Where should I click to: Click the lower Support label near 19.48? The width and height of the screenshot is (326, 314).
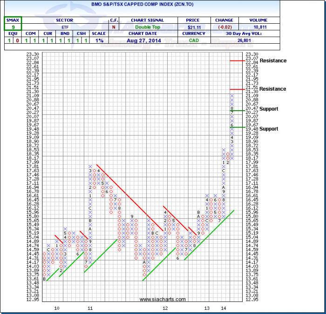[269, 129]
